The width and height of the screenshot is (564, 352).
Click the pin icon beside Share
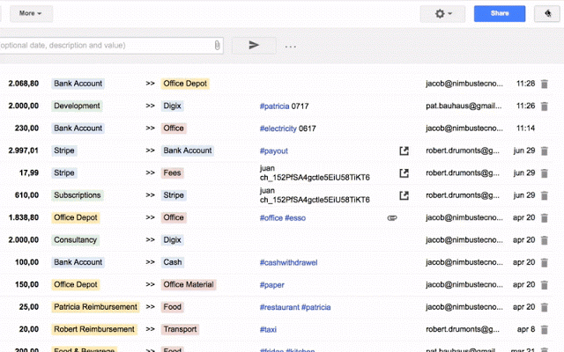(x=544, y=13)
